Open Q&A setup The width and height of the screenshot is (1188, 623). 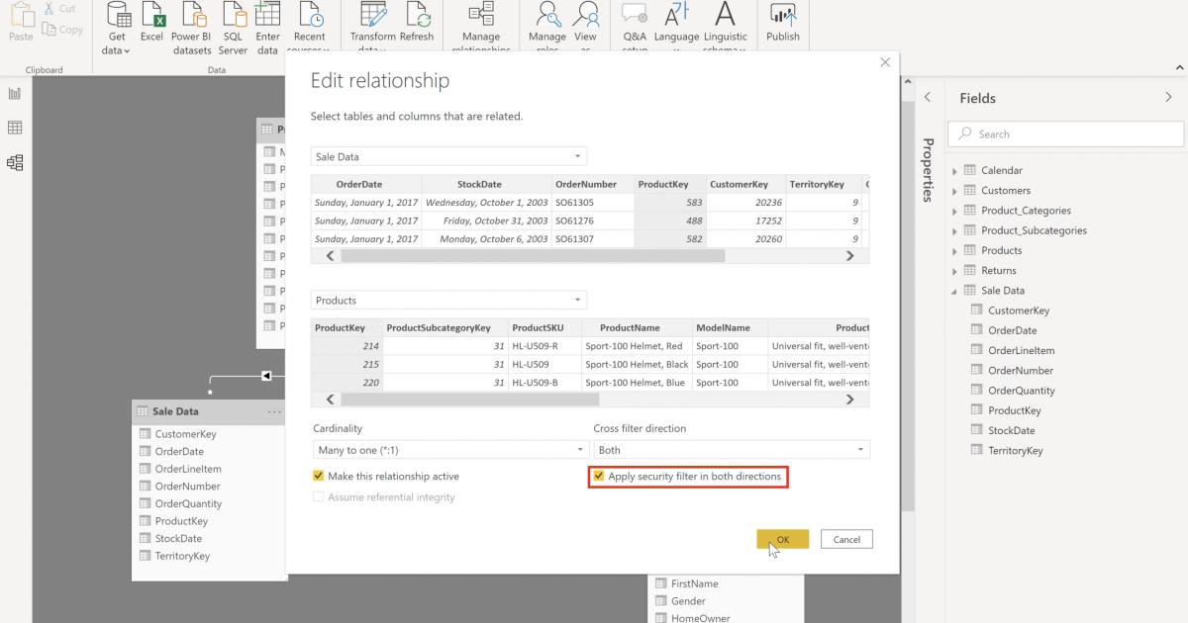click(634, 25)
